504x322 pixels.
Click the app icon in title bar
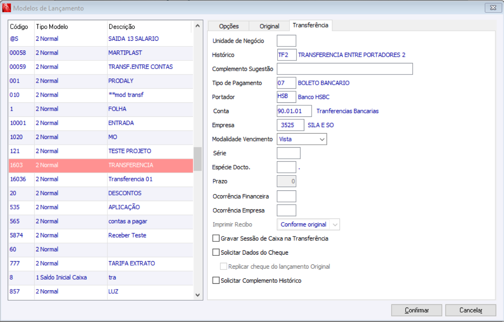point(7,8)
